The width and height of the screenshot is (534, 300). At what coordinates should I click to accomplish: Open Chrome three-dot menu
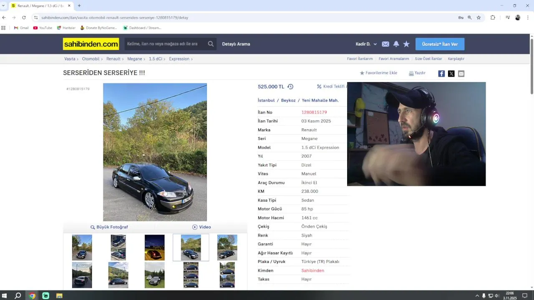click(528, 17)
